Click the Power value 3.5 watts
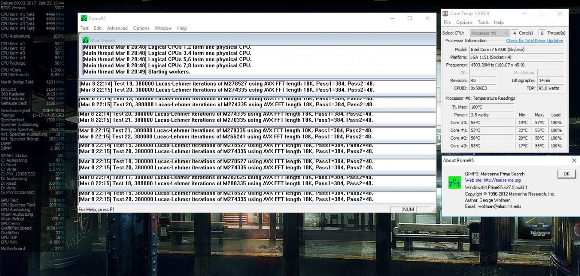This screenshot has width=580, height=276. 491,115
